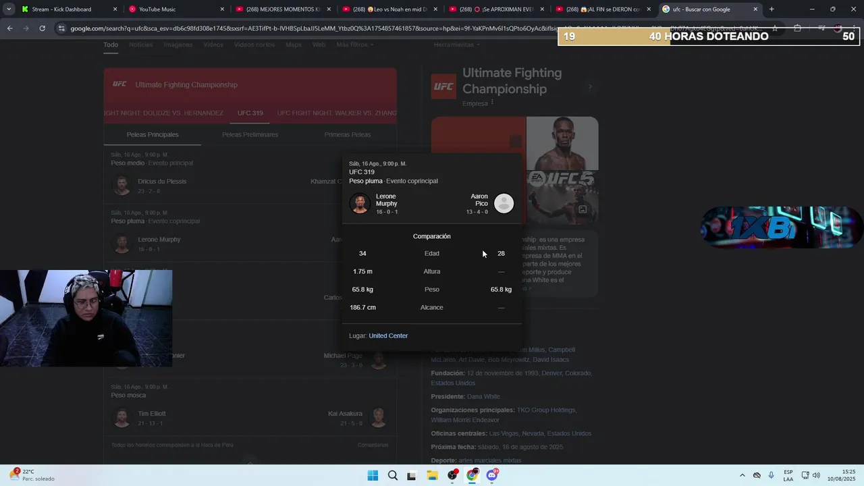Screen dimensions: 864x486
Task: Open the Windows Start menu
Action: click(373, 475)
